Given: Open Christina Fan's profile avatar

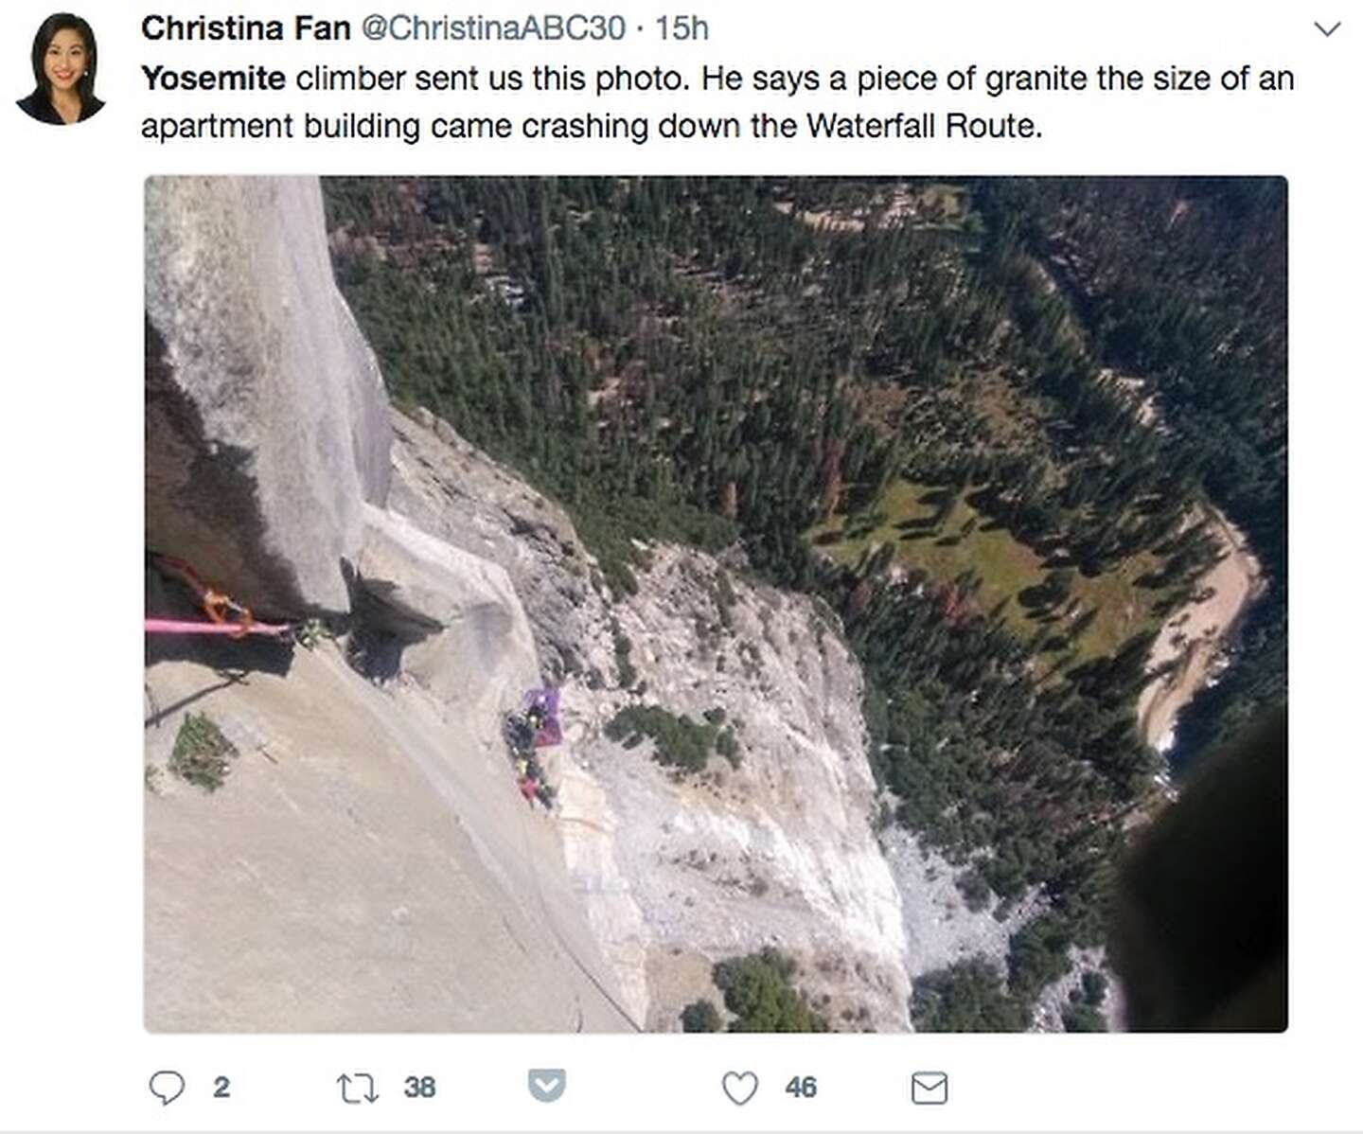Looking at the screenshot, I should pyautogui.click(x=63, y=66).
